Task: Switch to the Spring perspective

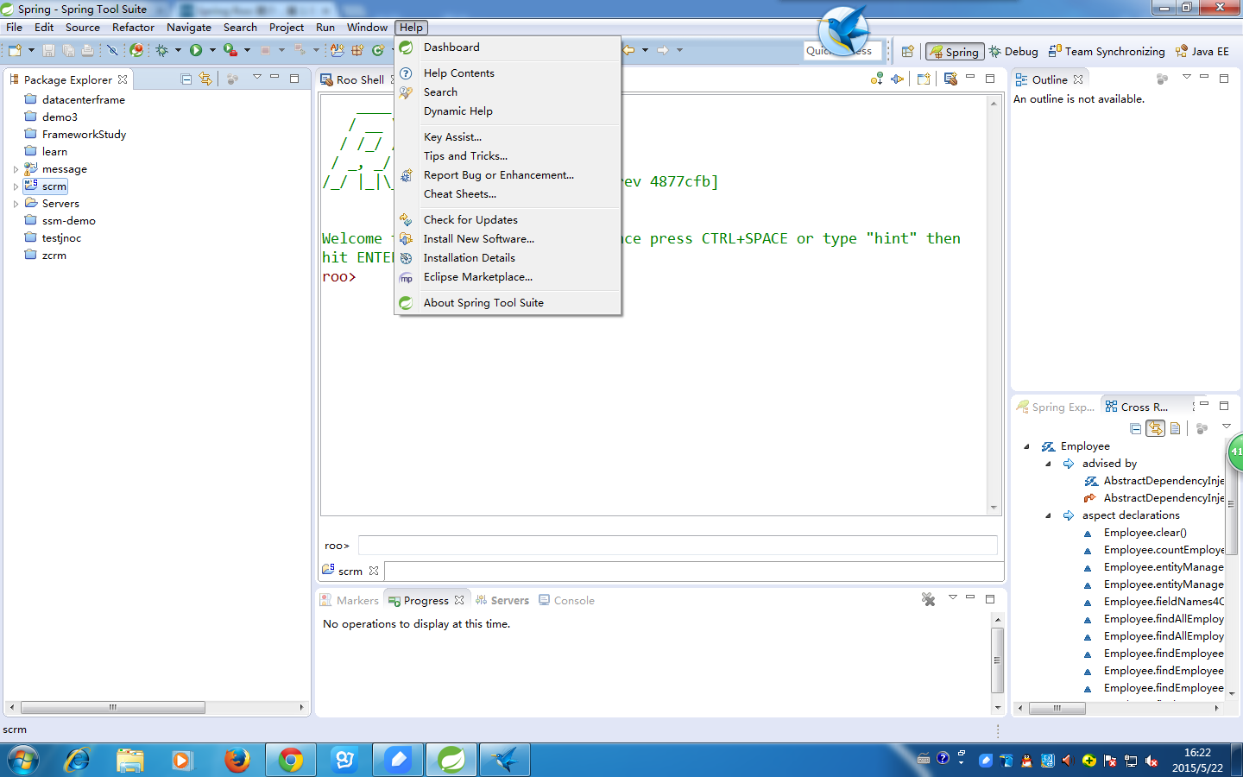Action: pyautogui.click(x=954, y=51)
